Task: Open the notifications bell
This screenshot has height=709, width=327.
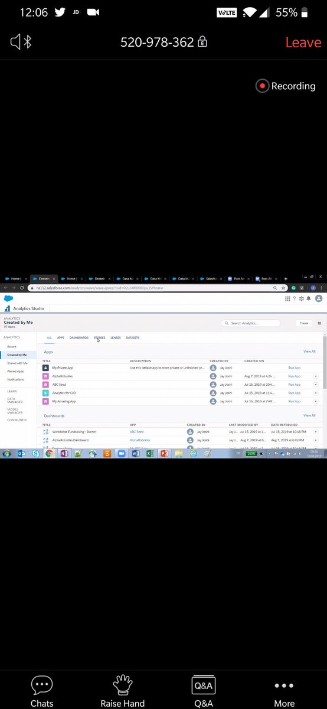Action: click(309, 298)
